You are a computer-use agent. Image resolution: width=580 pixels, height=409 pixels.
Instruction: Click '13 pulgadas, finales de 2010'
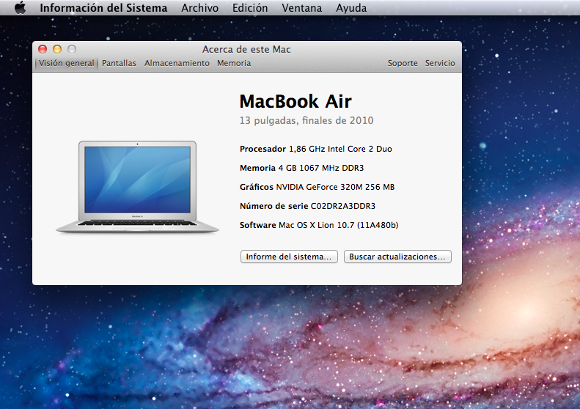pyautogui.click(x=306, y=120)
